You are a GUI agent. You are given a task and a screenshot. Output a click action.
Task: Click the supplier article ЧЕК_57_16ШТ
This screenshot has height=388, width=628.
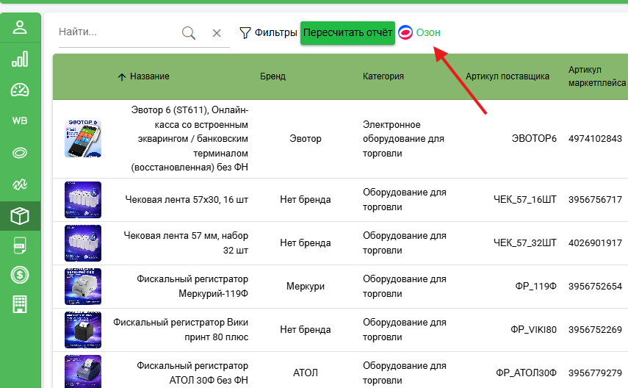pyautogui.click(x=524, y=200)
